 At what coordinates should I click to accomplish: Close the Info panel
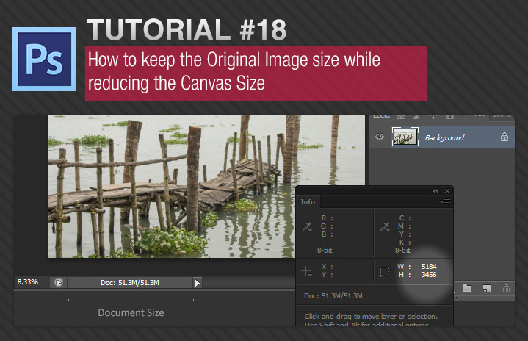(x=447, y=190)
